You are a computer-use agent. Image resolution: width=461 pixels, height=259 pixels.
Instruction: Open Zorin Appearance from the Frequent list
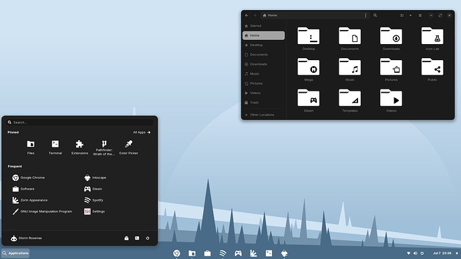pyautogui.click(x=29, y=200)
